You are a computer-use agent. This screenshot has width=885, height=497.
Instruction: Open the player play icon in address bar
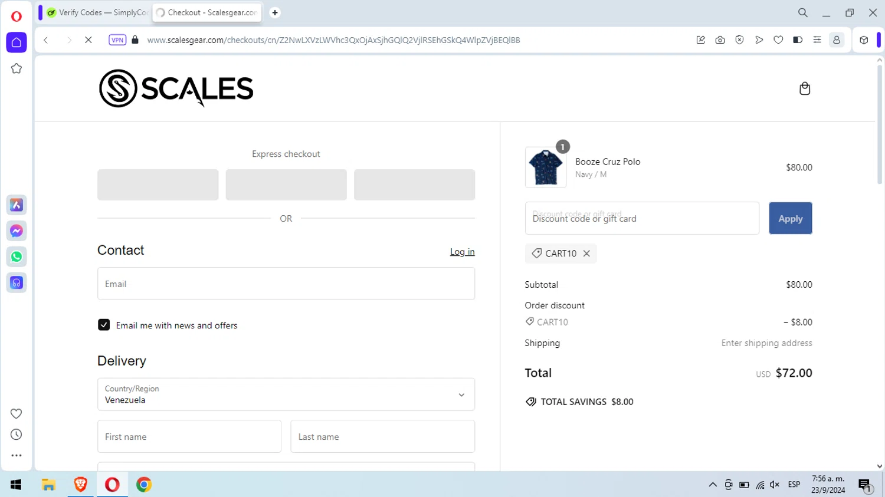[759, 40]
